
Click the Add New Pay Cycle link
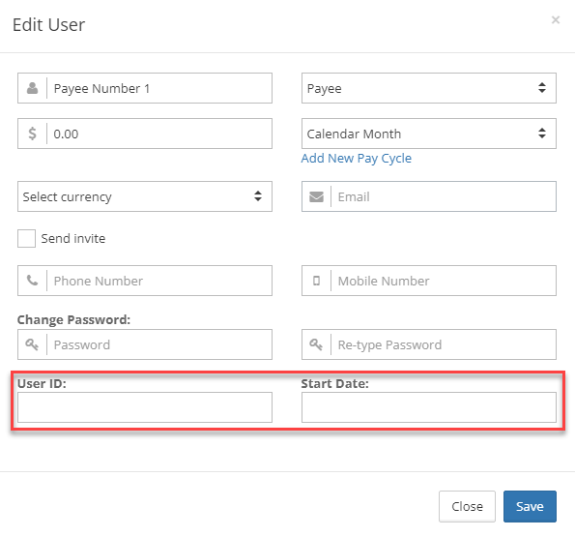click(356, 159)
